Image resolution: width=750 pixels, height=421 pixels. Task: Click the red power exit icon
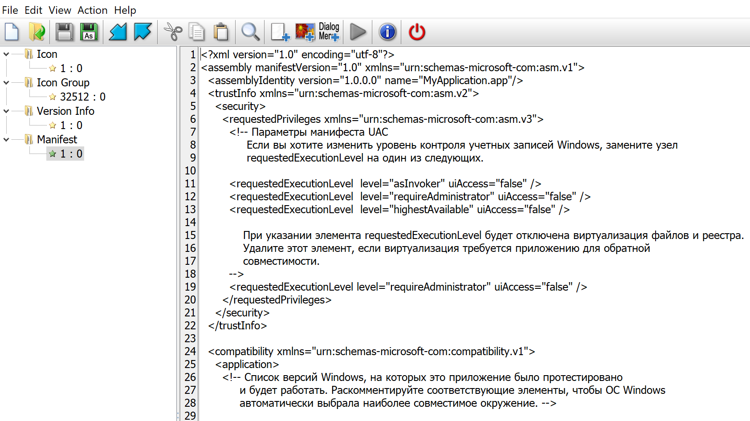pyautogui.click(x=417, y=32)
